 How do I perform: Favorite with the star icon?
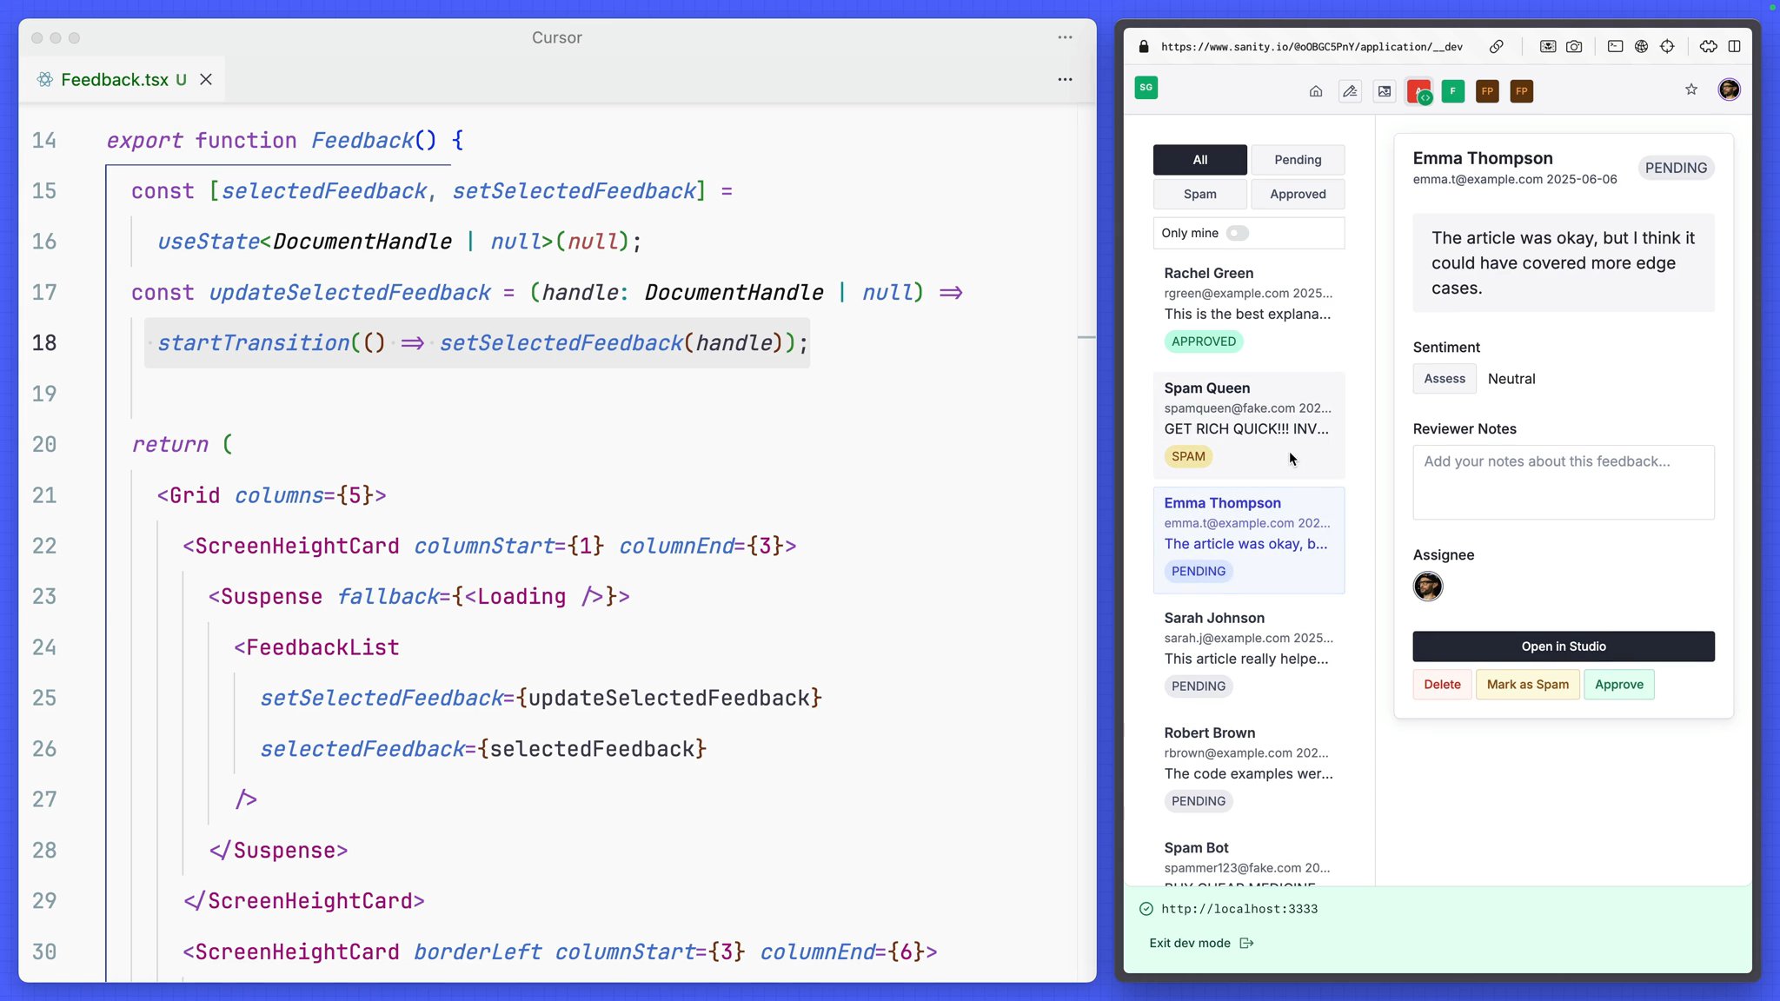(1691, 89)
